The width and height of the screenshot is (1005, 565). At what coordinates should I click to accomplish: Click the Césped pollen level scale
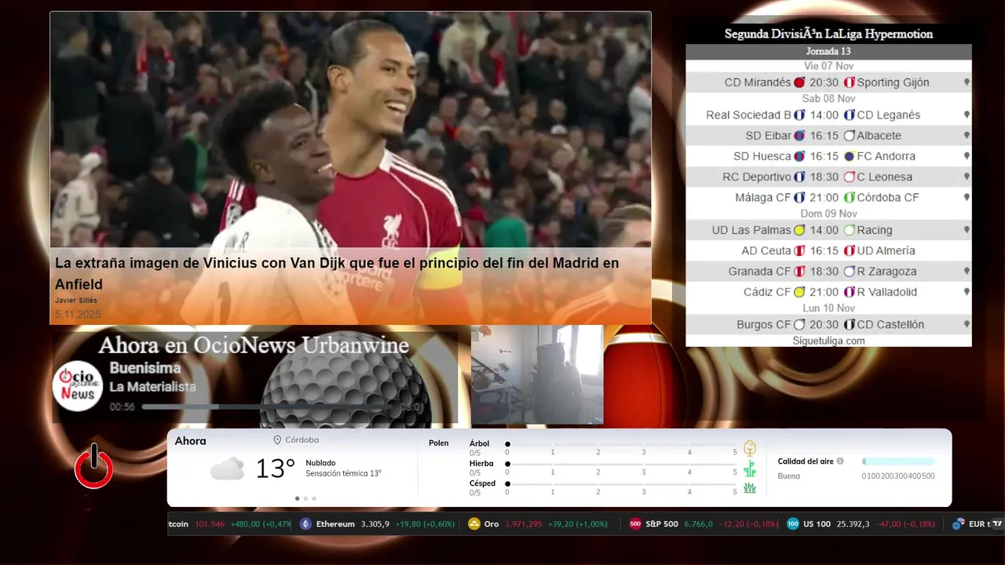pos(621,483)
